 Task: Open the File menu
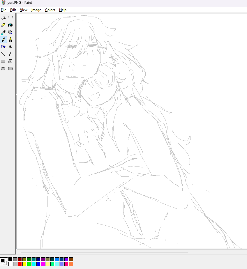click(x=3, y=10)
